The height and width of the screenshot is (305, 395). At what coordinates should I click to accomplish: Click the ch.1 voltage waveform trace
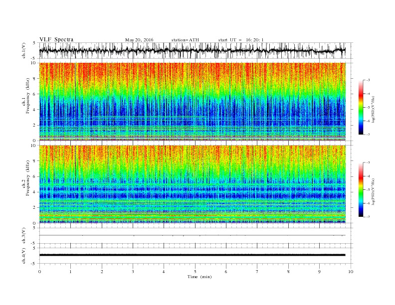coord(192,50)
